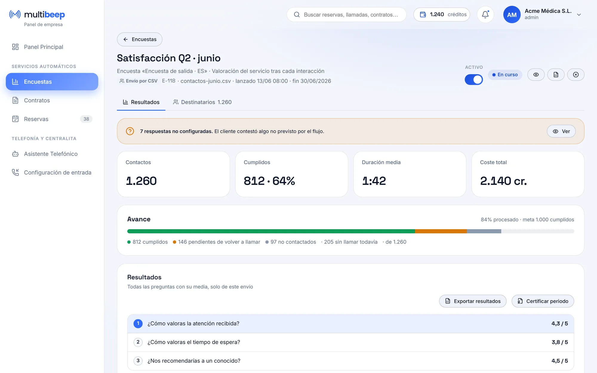Click the search magnifier icon

[297, 15]
